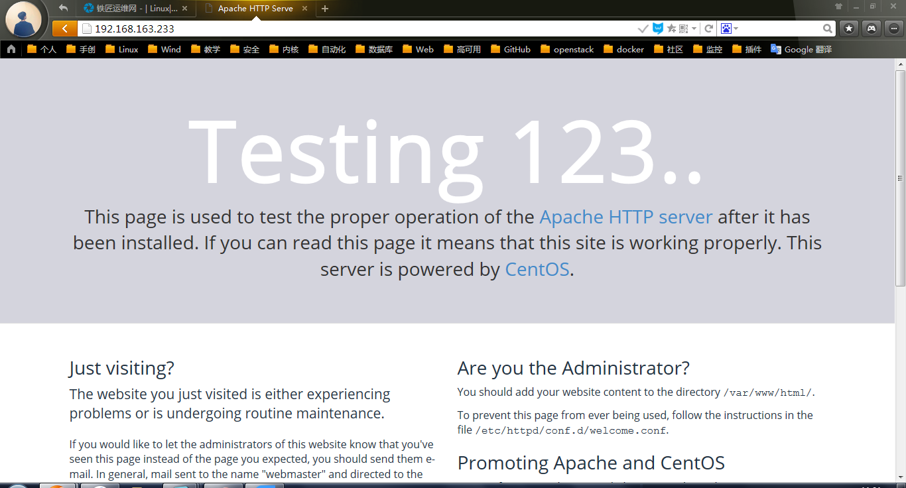
Task: Open the 个人 bookmark folder
Action: pos(42,49)
